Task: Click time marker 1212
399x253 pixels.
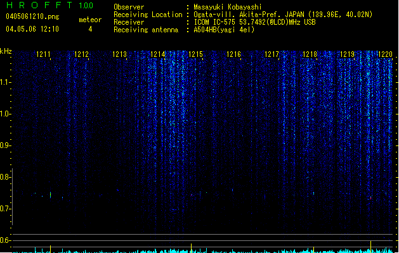Action: coord(81,54)
